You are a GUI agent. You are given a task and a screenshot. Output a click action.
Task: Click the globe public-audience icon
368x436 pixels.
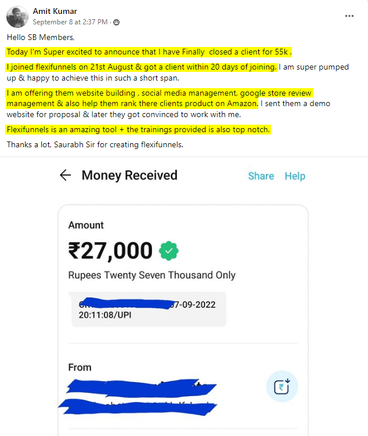[x=117, y=22]
